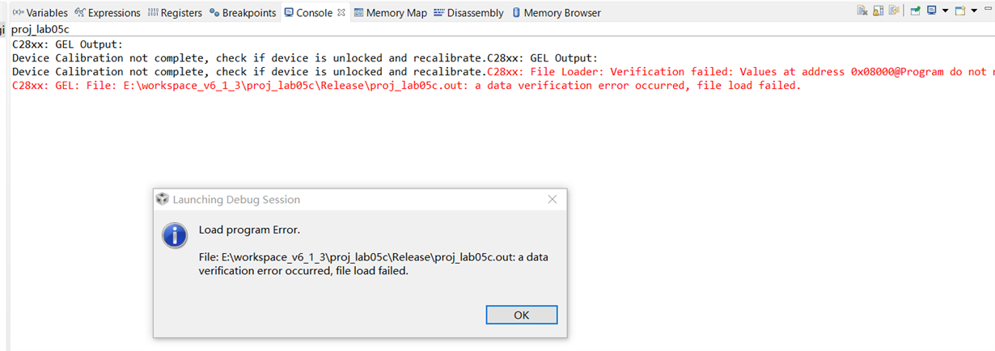Click the Open Console icon
The height and width of the screenshot is (351, 995).
tap(959, 11)
